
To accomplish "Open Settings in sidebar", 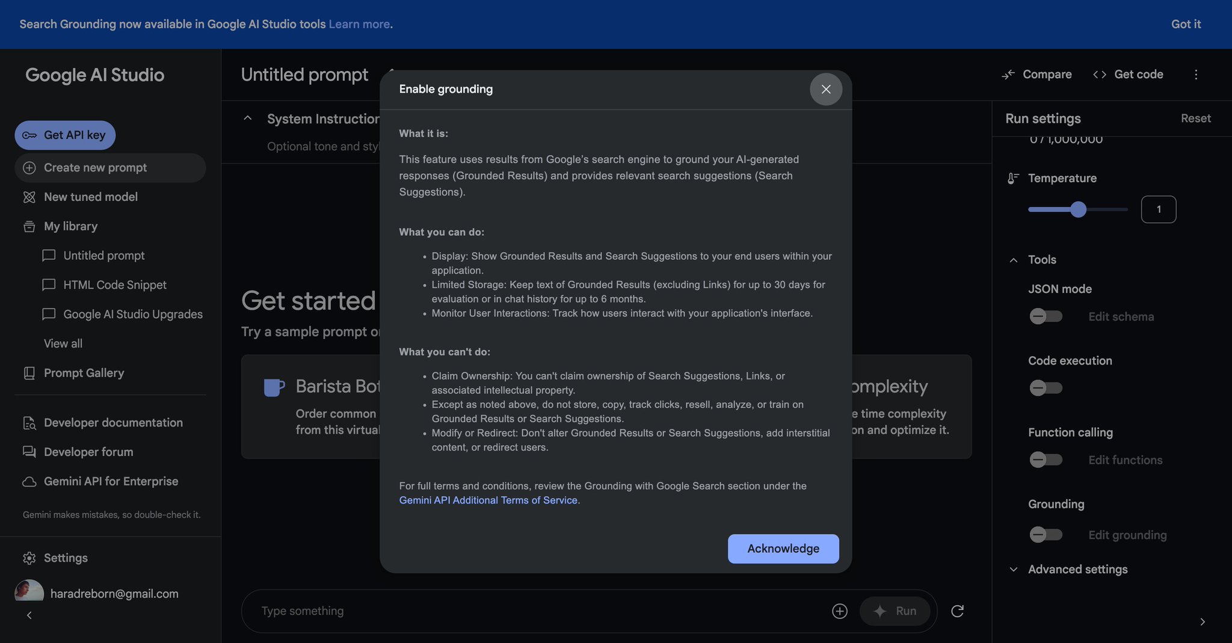I will [66, 558].
